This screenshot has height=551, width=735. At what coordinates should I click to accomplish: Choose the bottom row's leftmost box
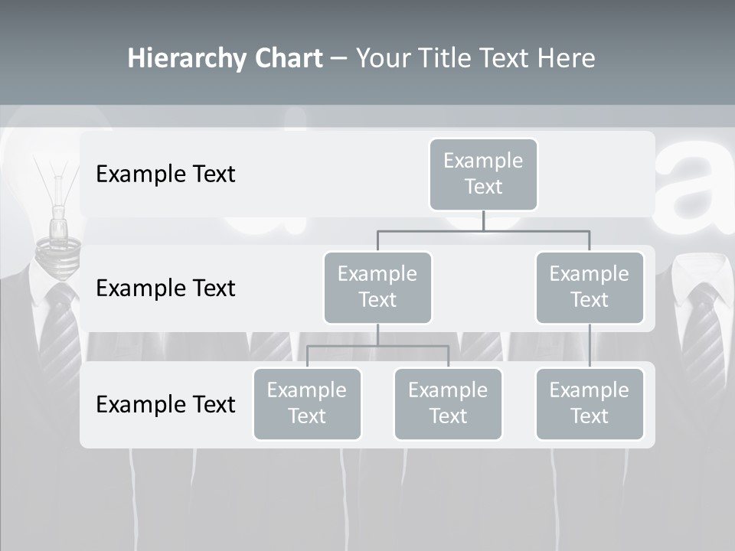[x=307, y=403]
